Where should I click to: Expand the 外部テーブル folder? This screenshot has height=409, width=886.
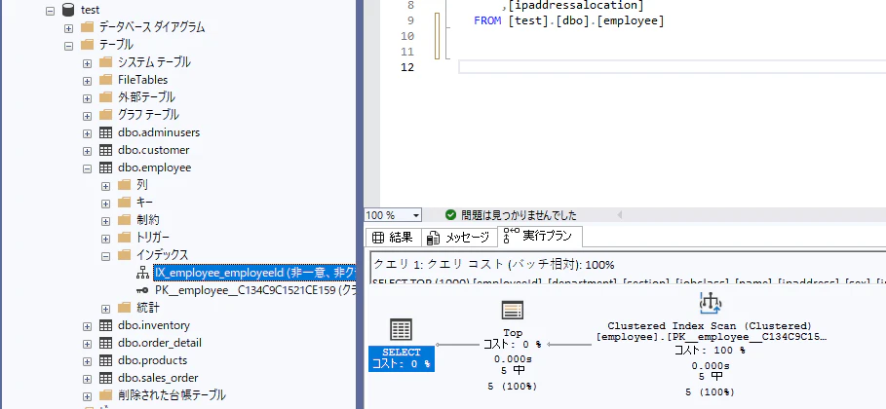pyautogui.click(x=87, y=97)
